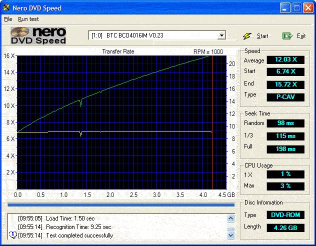Click the green Exit door icon
The height and width of the screenshot is (246, 316).
tap(287, 36)
